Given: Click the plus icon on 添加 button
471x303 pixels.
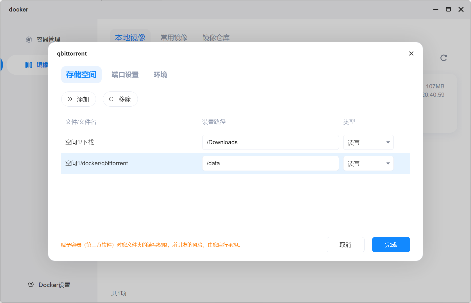Looking at the screenshot, I should tap(70, 99).
